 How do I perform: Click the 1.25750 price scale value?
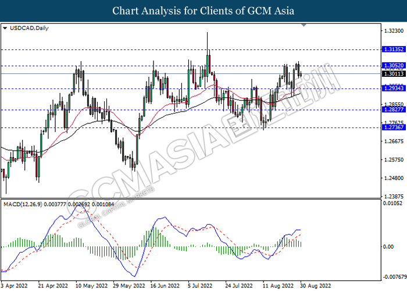(394, 159)
